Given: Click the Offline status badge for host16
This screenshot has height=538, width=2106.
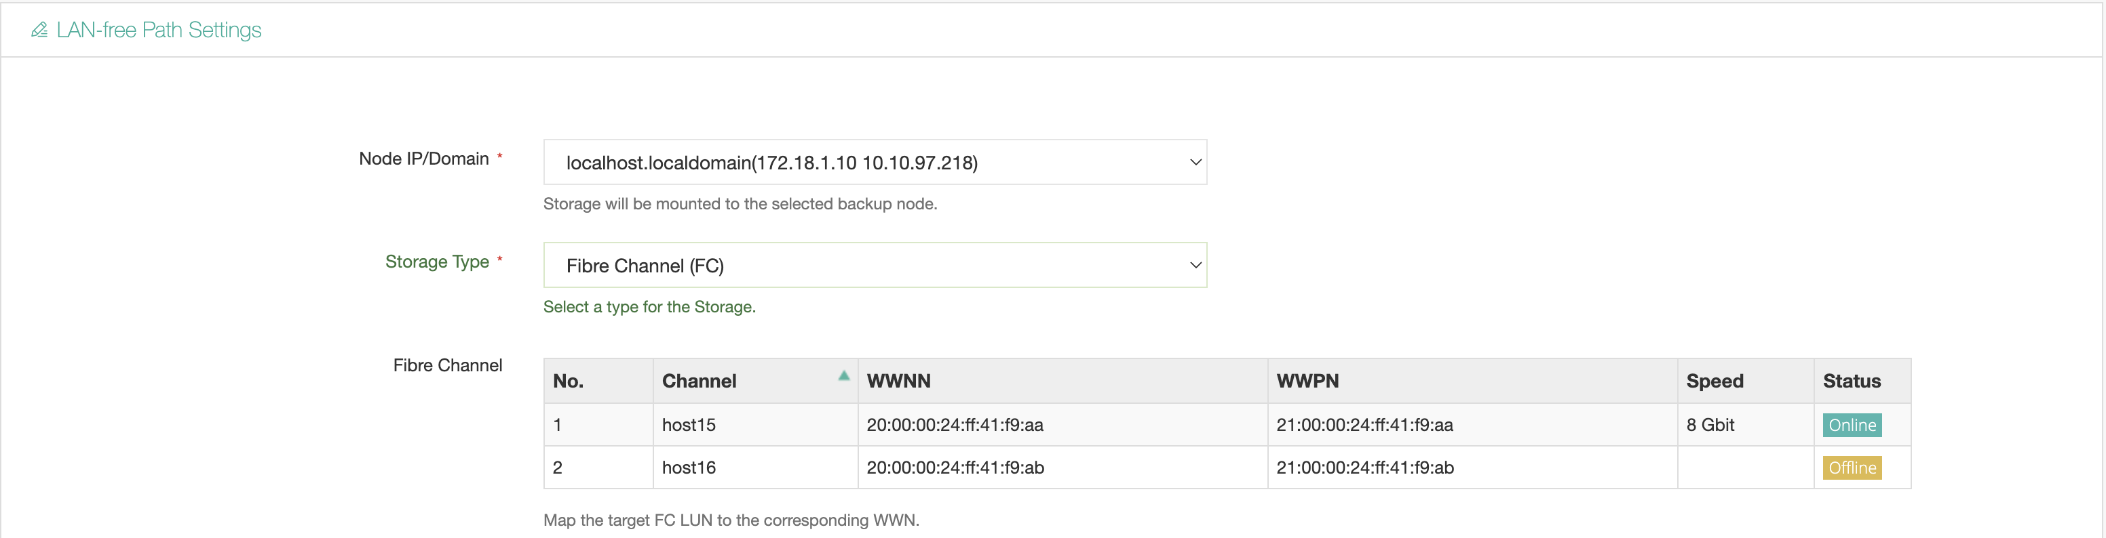Looking at the screenshot, I should [1852, 468].
